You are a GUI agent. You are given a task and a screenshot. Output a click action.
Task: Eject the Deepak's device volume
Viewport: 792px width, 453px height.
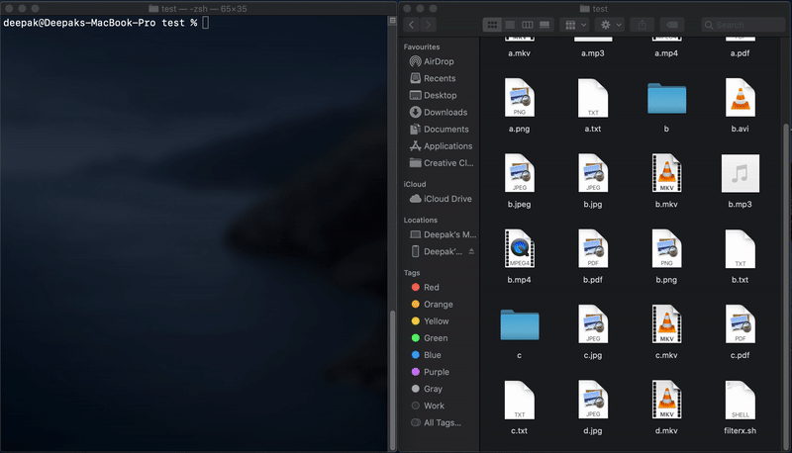point(471,251)
